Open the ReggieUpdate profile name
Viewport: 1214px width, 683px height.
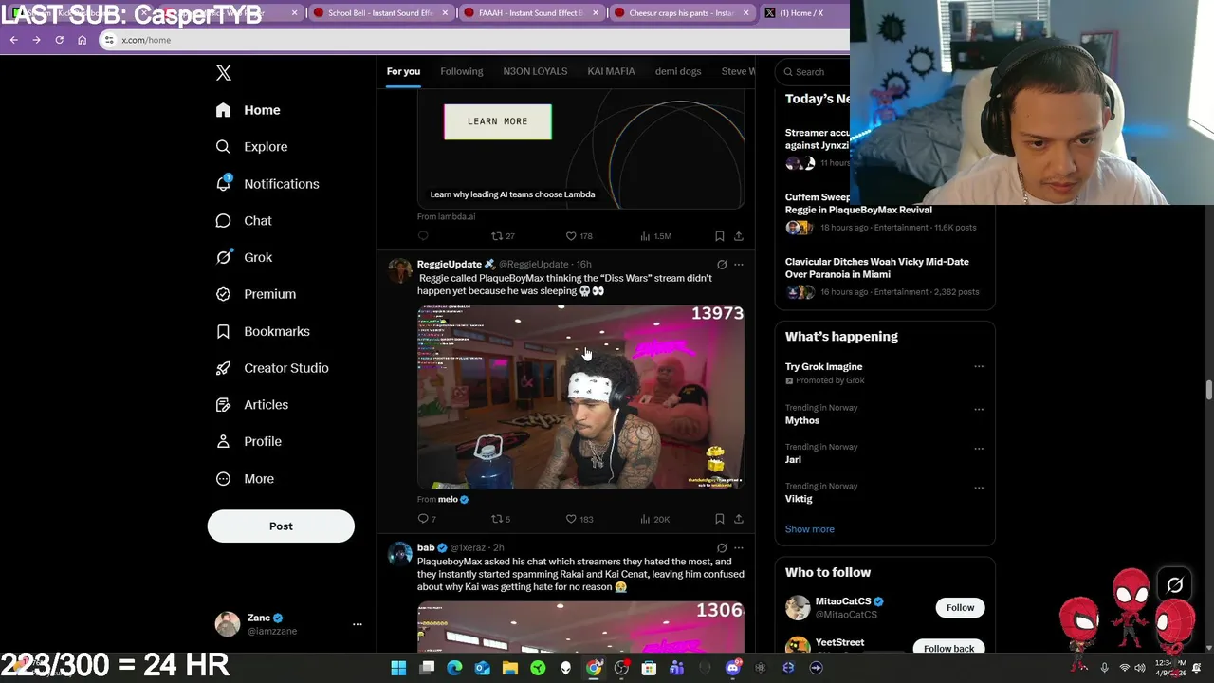(x=450, y=265)
